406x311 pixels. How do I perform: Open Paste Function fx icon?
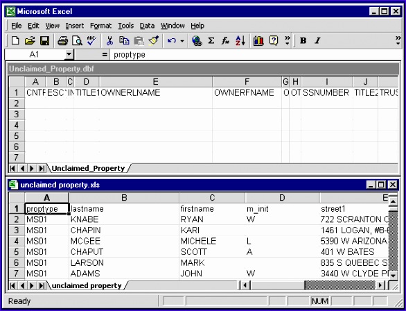click(226, 41)
